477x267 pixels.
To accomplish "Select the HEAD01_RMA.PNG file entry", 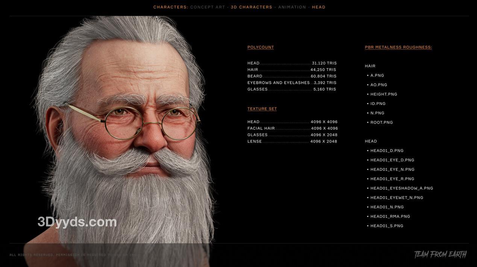I will [x=390, y=217].
